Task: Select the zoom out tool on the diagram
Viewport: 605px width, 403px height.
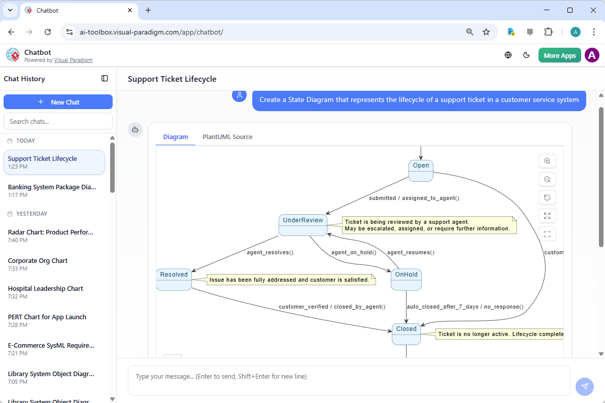Action: click(x=547, y=179)
